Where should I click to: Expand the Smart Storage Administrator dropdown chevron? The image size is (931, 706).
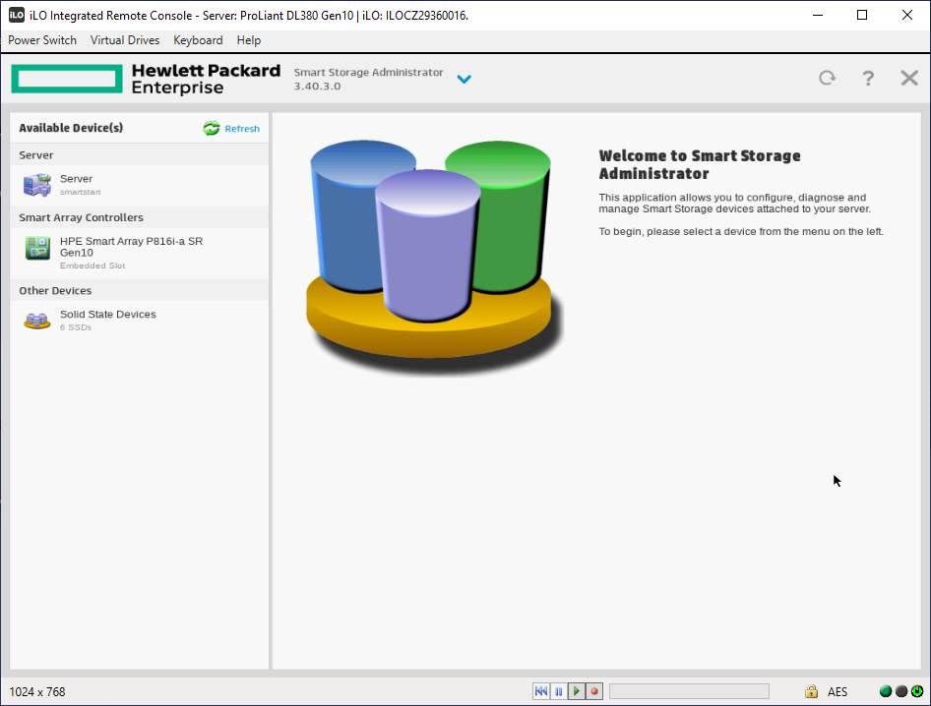pos(464,79)
